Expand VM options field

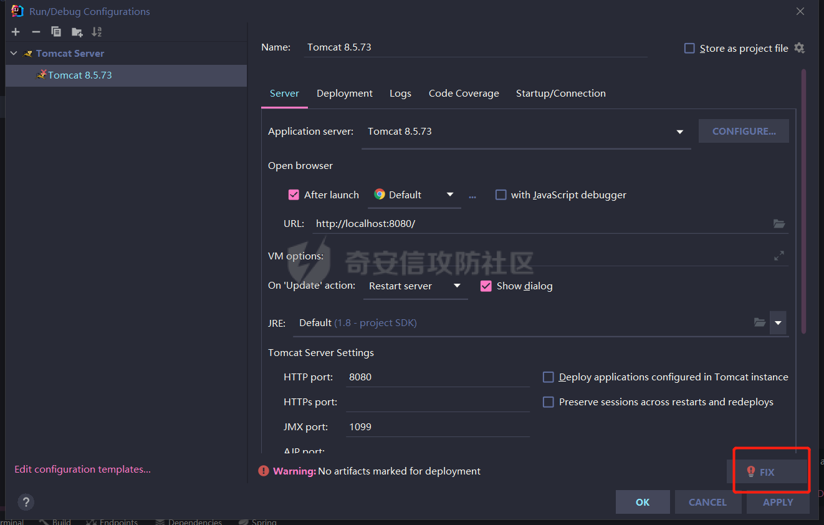(x=779, y=256)
